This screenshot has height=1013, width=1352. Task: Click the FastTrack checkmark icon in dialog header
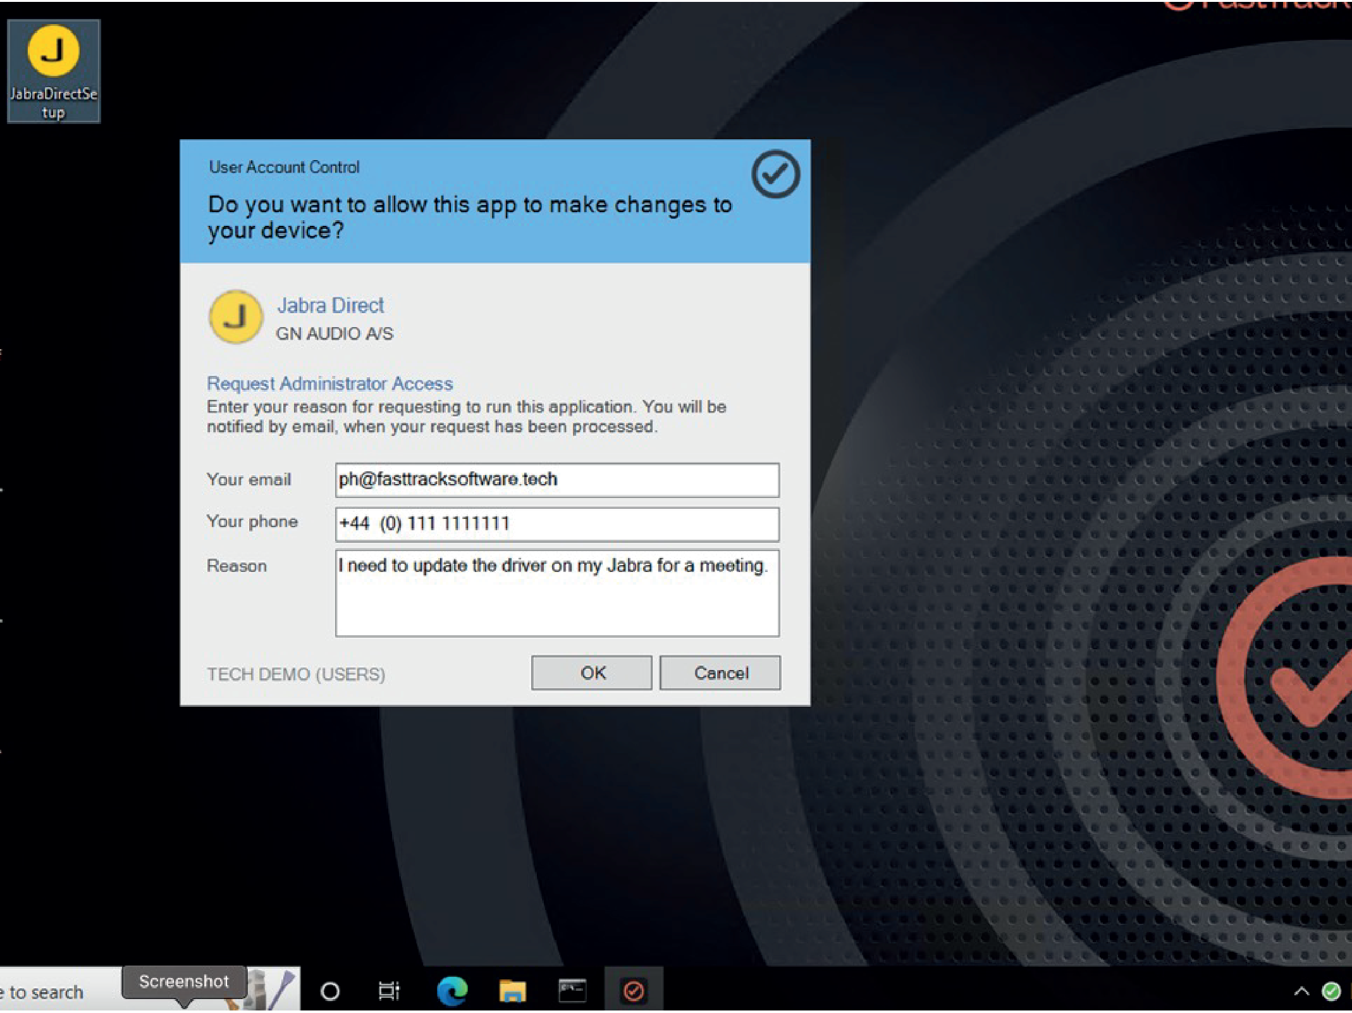(775, 174)
